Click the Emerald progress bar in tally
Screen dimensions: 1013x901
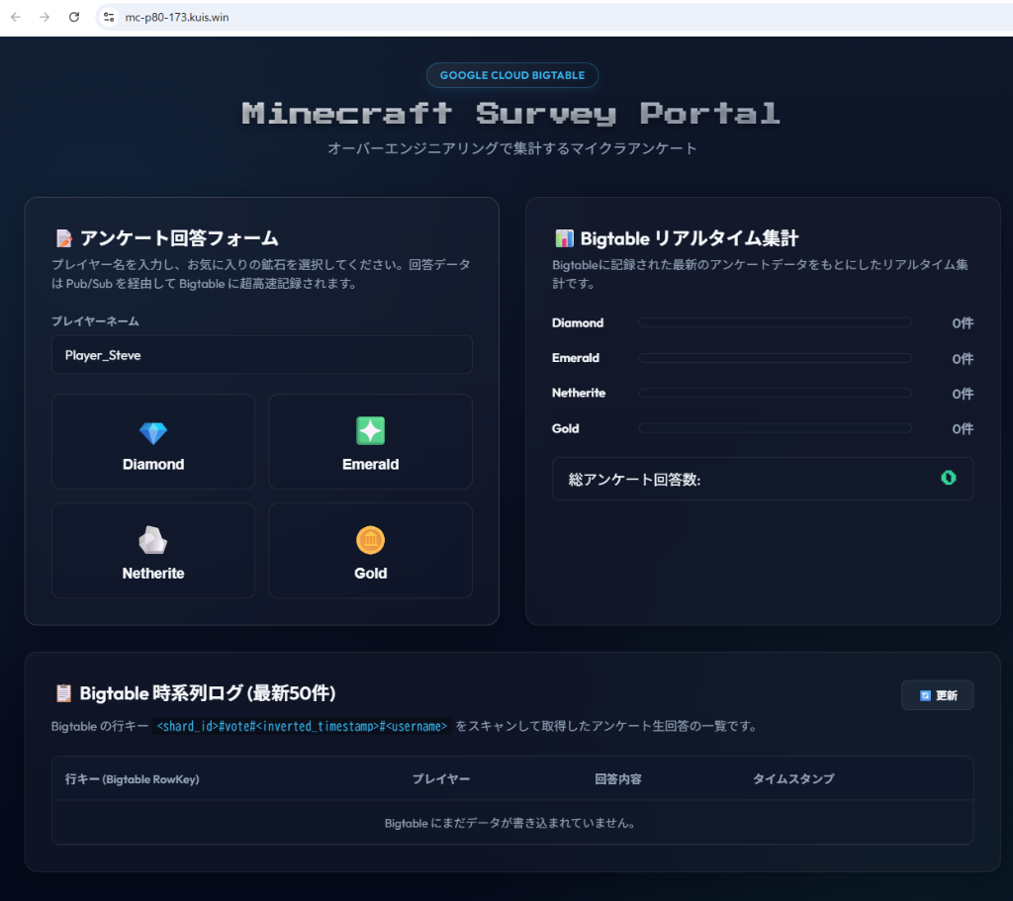(x=776, y=357)
